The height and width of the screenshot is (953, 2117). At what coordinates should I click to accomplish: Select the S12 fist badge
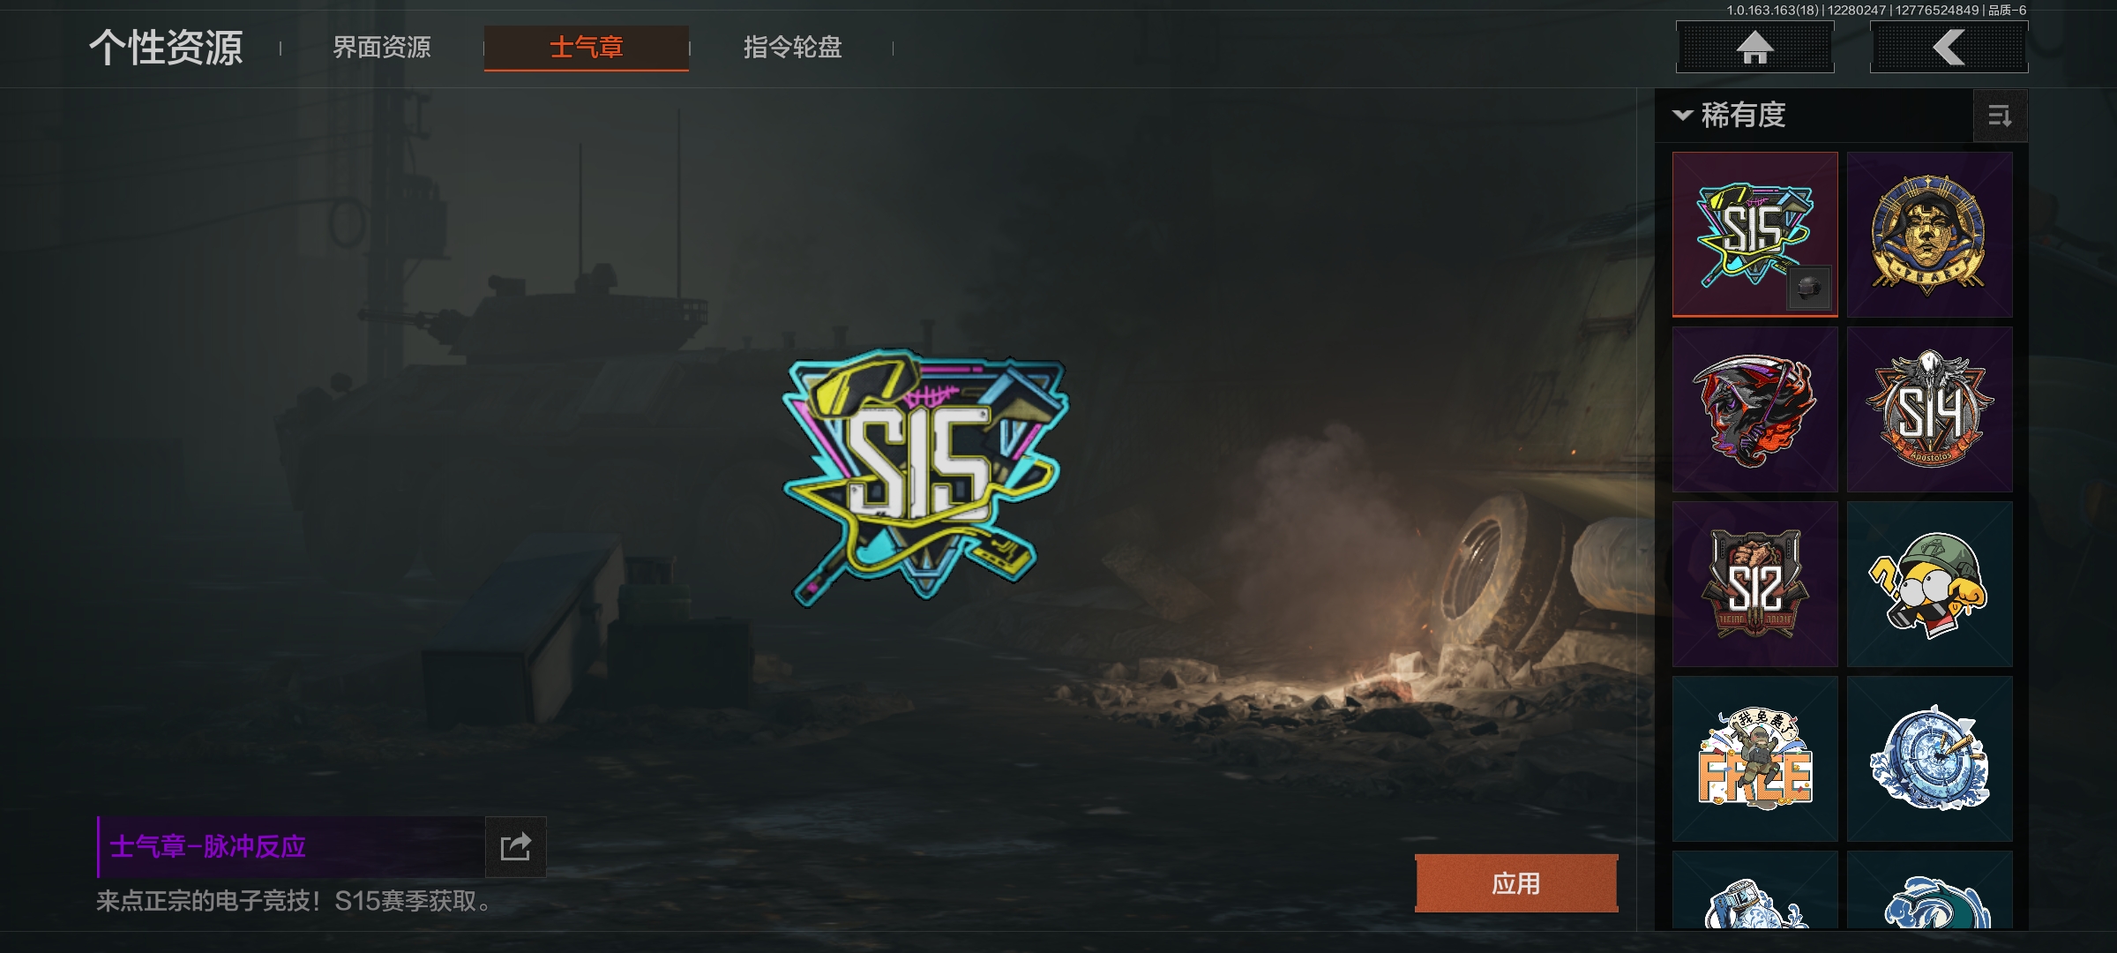pos(1754,584)
